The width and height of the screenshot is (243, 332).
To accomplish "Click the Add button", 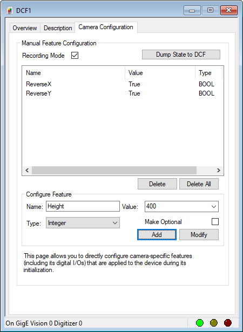I will 157,235.
